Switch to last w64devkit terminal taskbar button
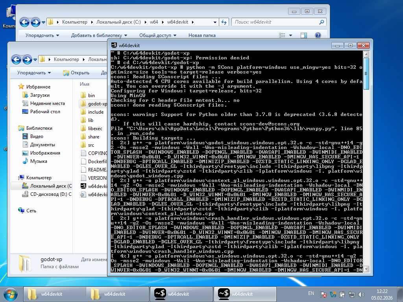 245,294
